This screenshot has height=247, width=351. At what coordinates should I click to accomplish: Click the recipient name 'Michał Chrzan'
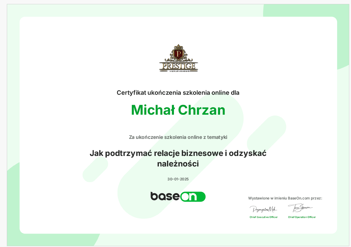coord(178,110)
